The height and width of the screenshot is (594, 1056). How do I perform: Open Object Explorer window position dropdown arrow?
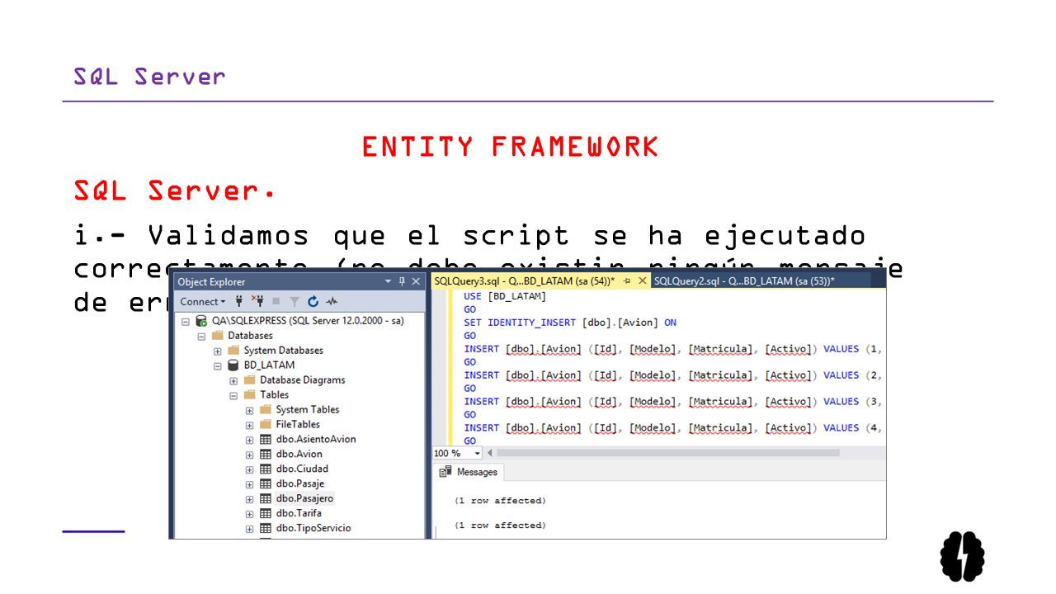[x=389, y=281]
